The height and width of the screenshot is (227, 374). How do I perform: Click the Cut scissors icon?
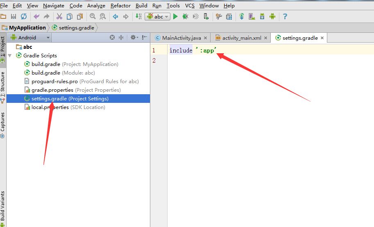[59, 16]
